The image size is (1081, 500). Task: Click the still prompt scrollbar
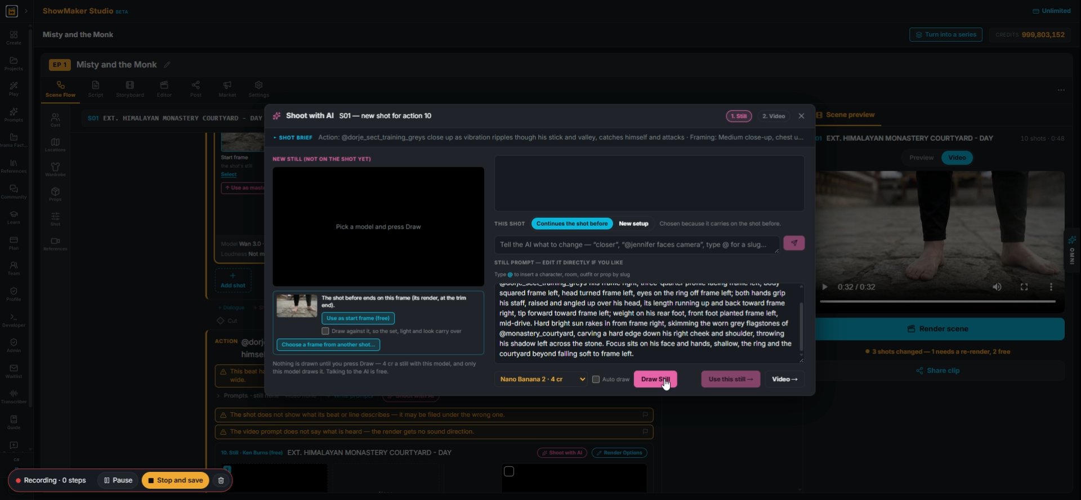pos(801,327)
